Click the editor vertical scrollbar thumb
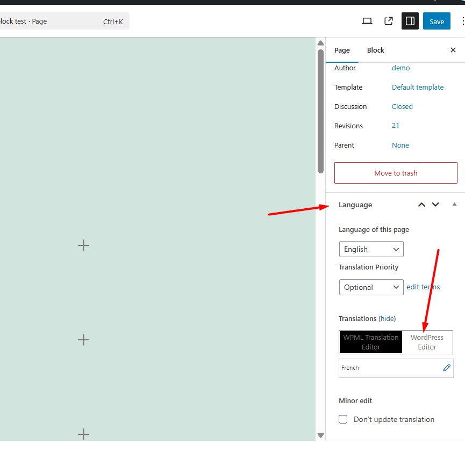The image size is (465, 452). click(320, 111)
